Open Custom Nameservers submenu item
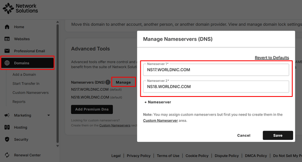302x162 pixels. coord(31,93)
